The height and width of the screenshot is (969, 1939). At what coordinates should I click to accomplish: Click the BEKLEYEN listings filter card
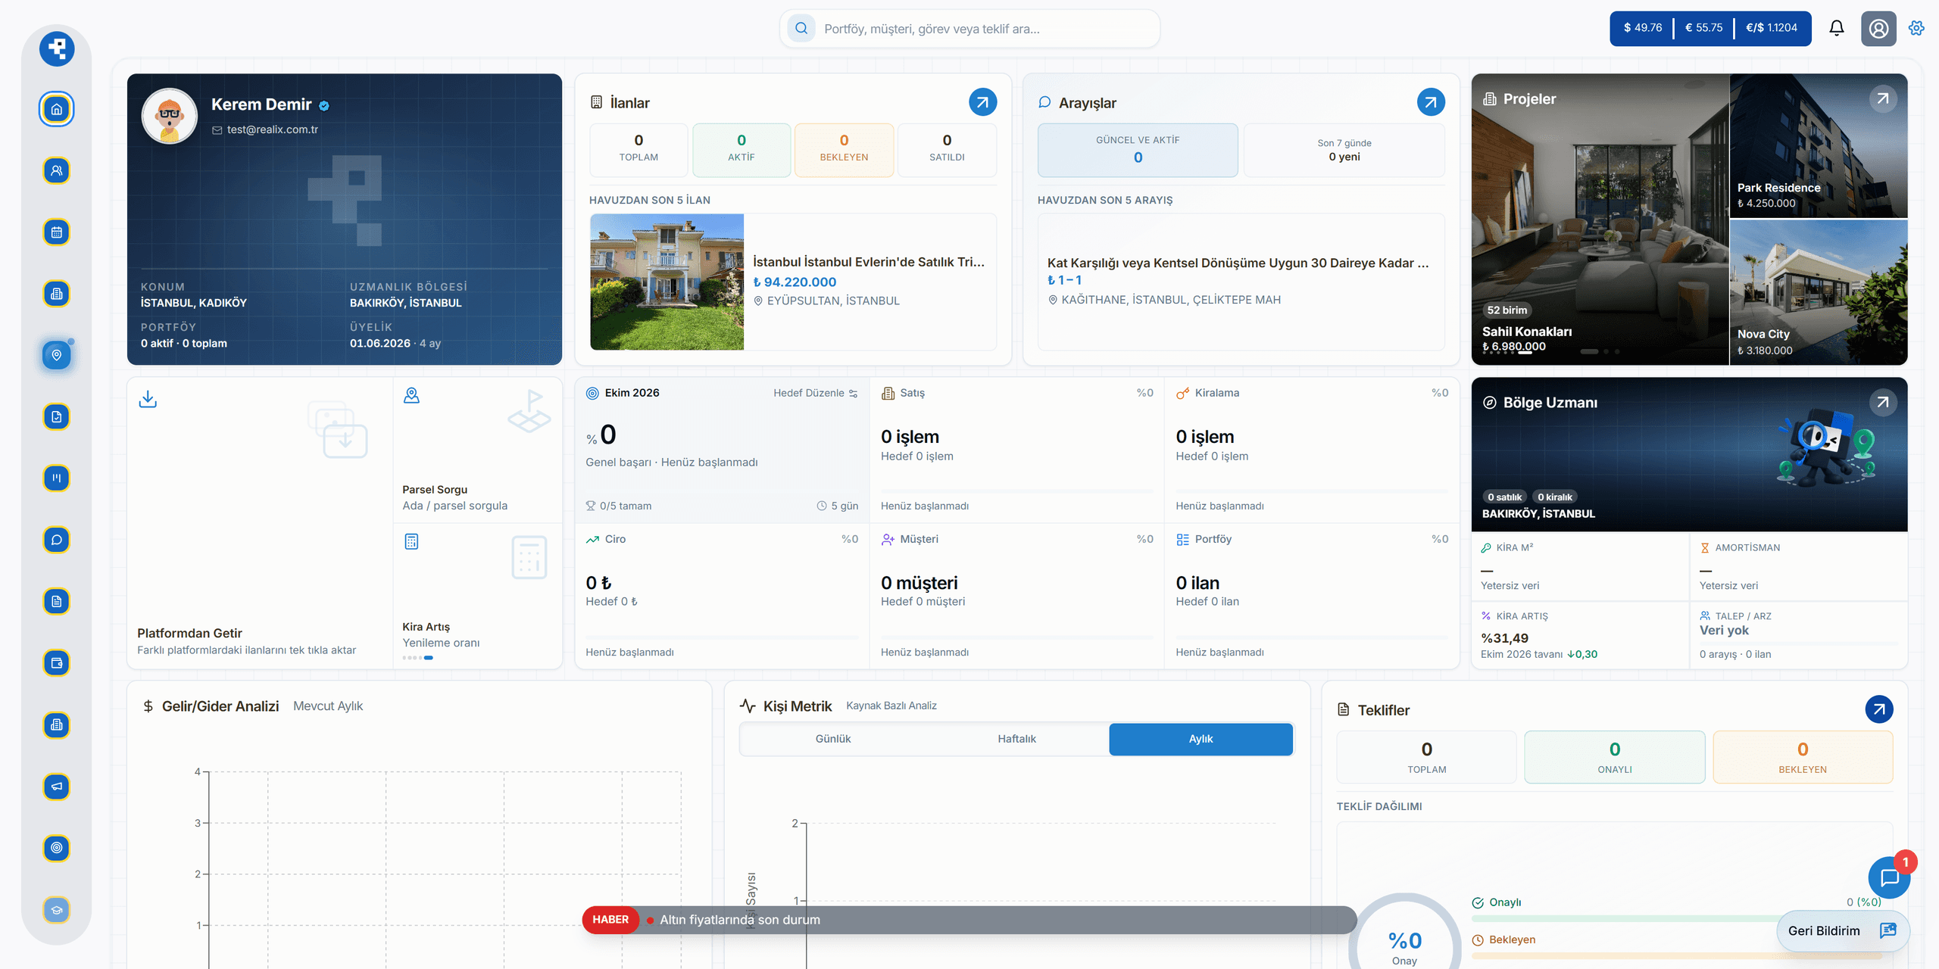pos(844,150)
